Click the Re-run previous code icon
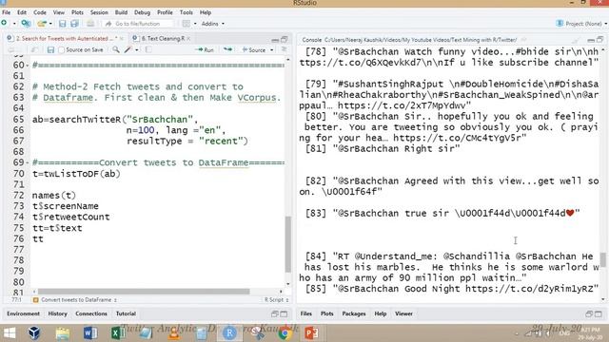Image resolution: width=609 pixels, height=342 pixels. (x=228, y=49)
